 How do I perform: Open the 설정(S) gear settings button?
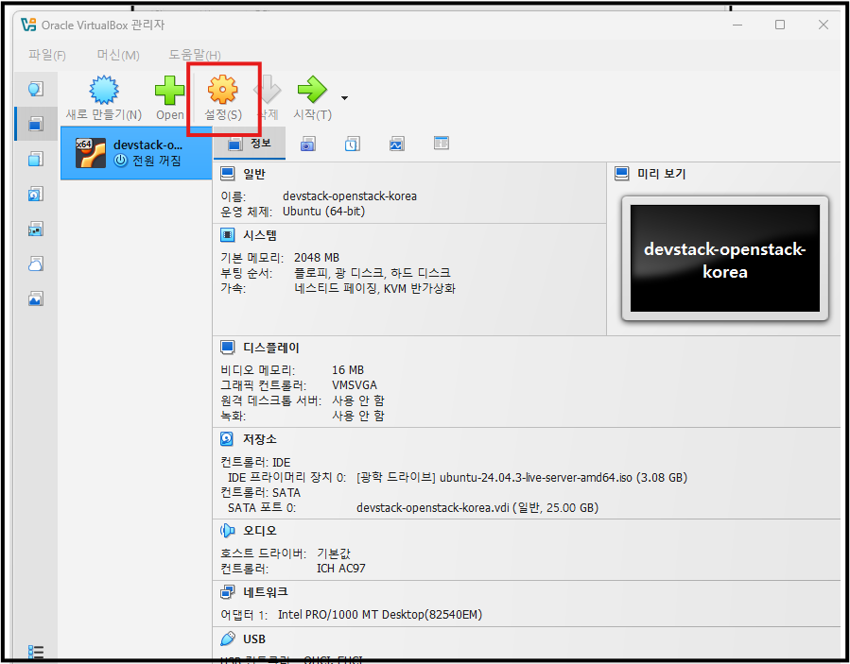[x=223, y=98]
